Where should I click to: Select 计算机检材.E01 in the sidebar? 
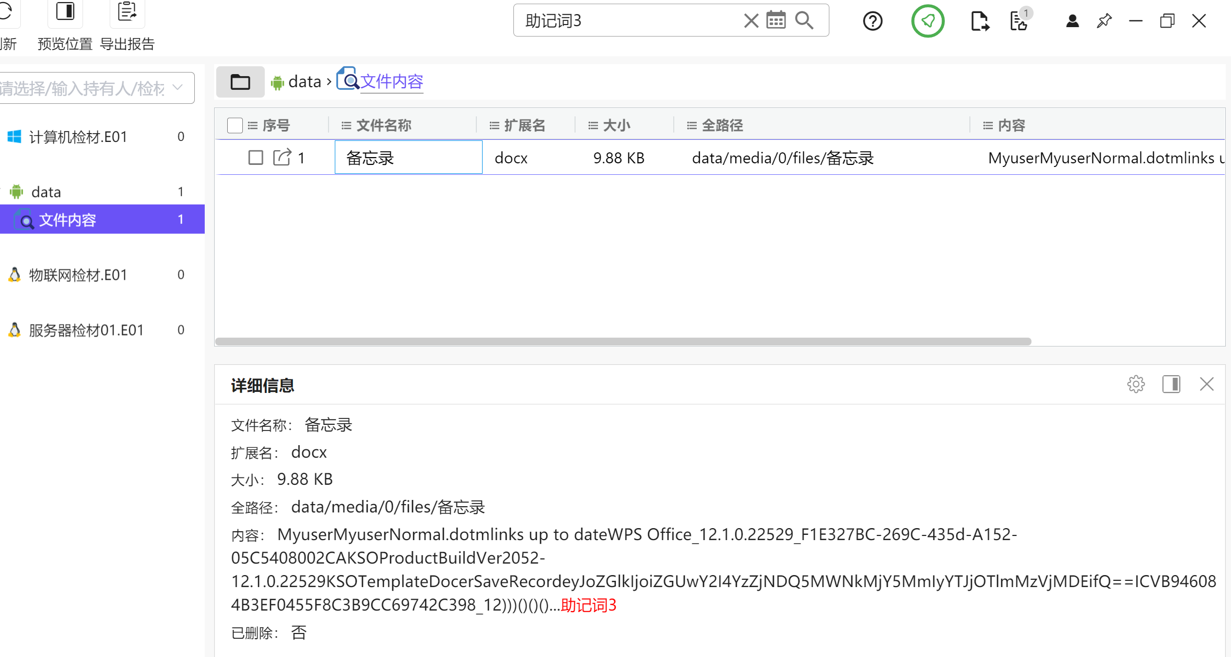pos(78,137)
